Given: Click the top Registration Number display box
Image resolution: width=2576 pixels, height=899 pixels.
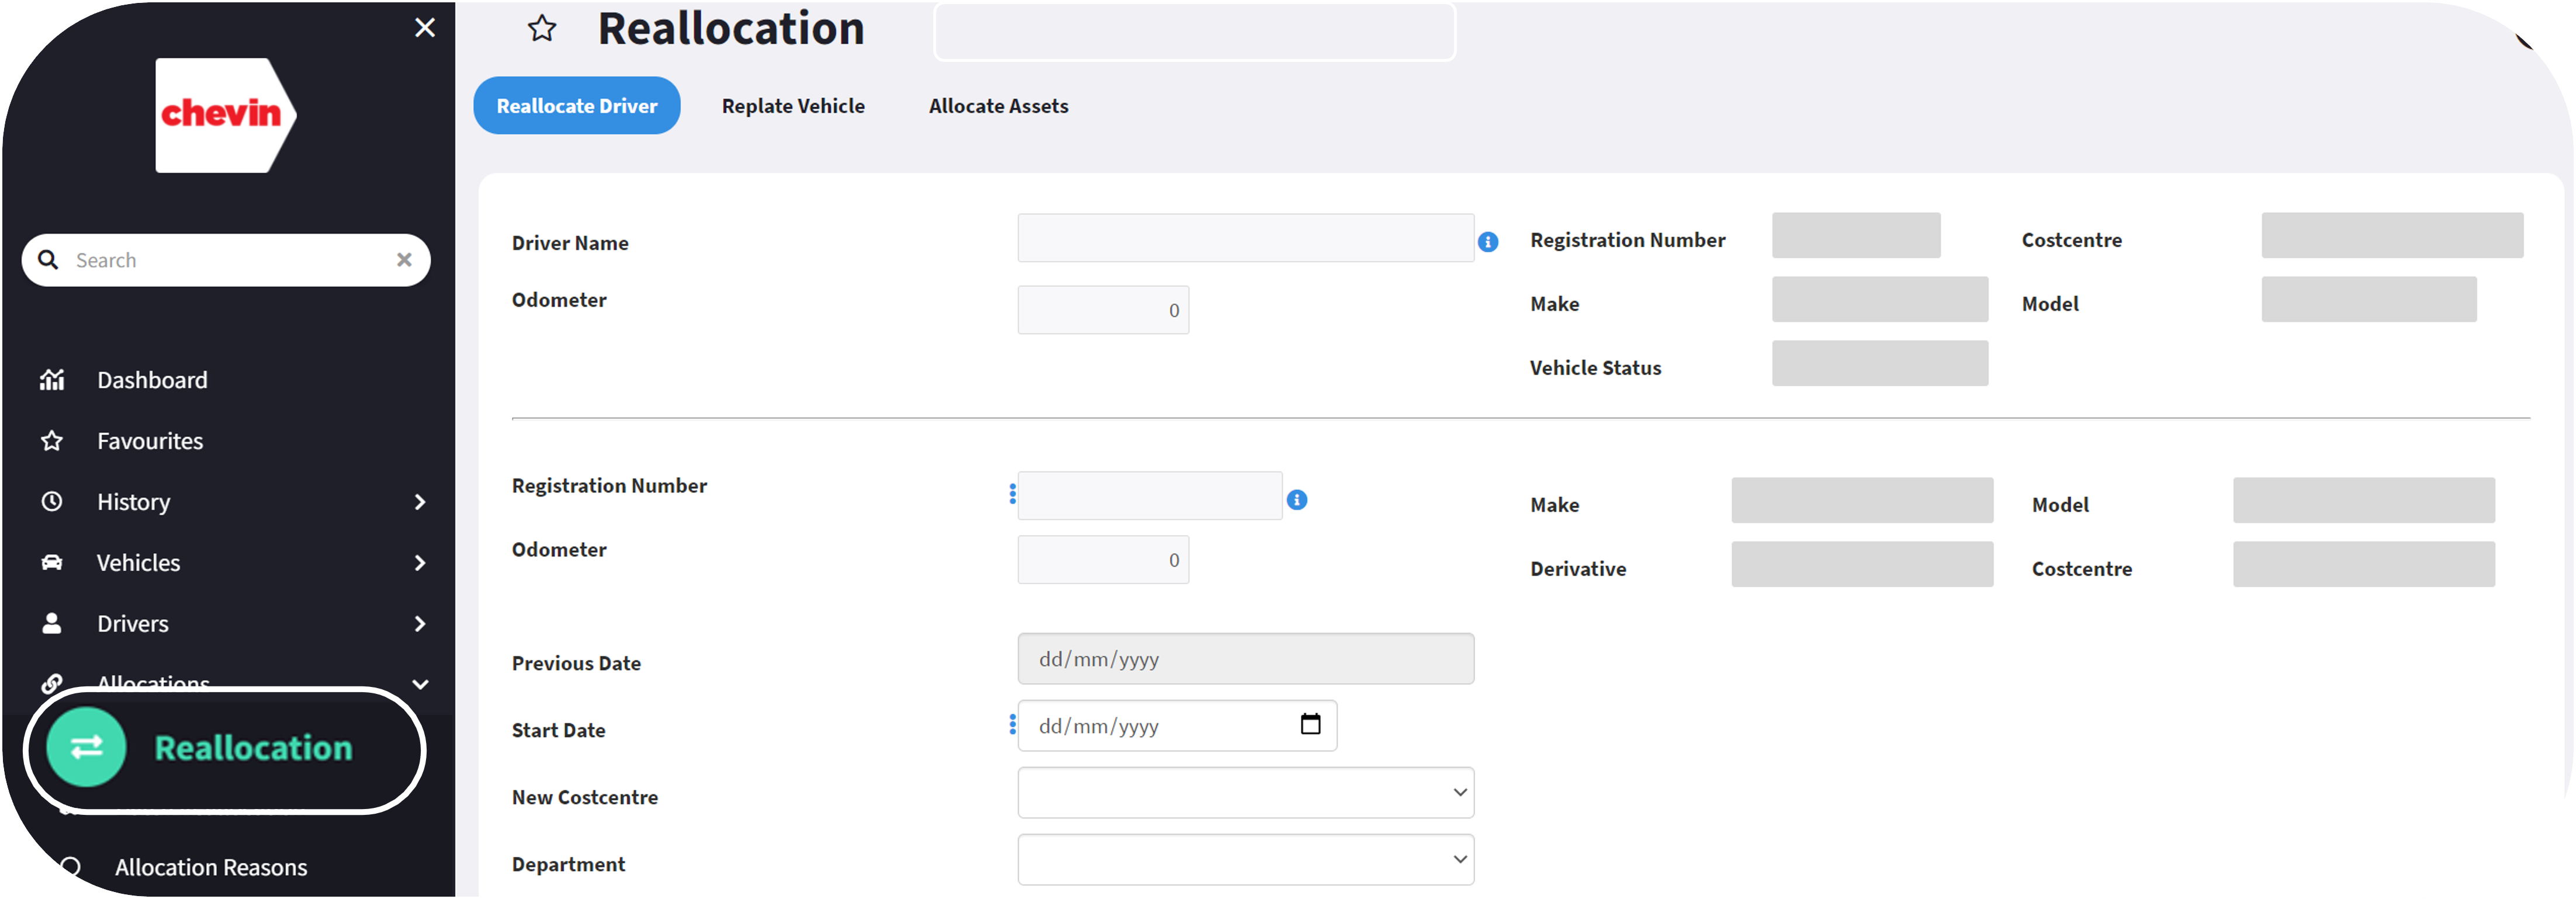Looking at the screenshot, I should tap(1856, 235).
